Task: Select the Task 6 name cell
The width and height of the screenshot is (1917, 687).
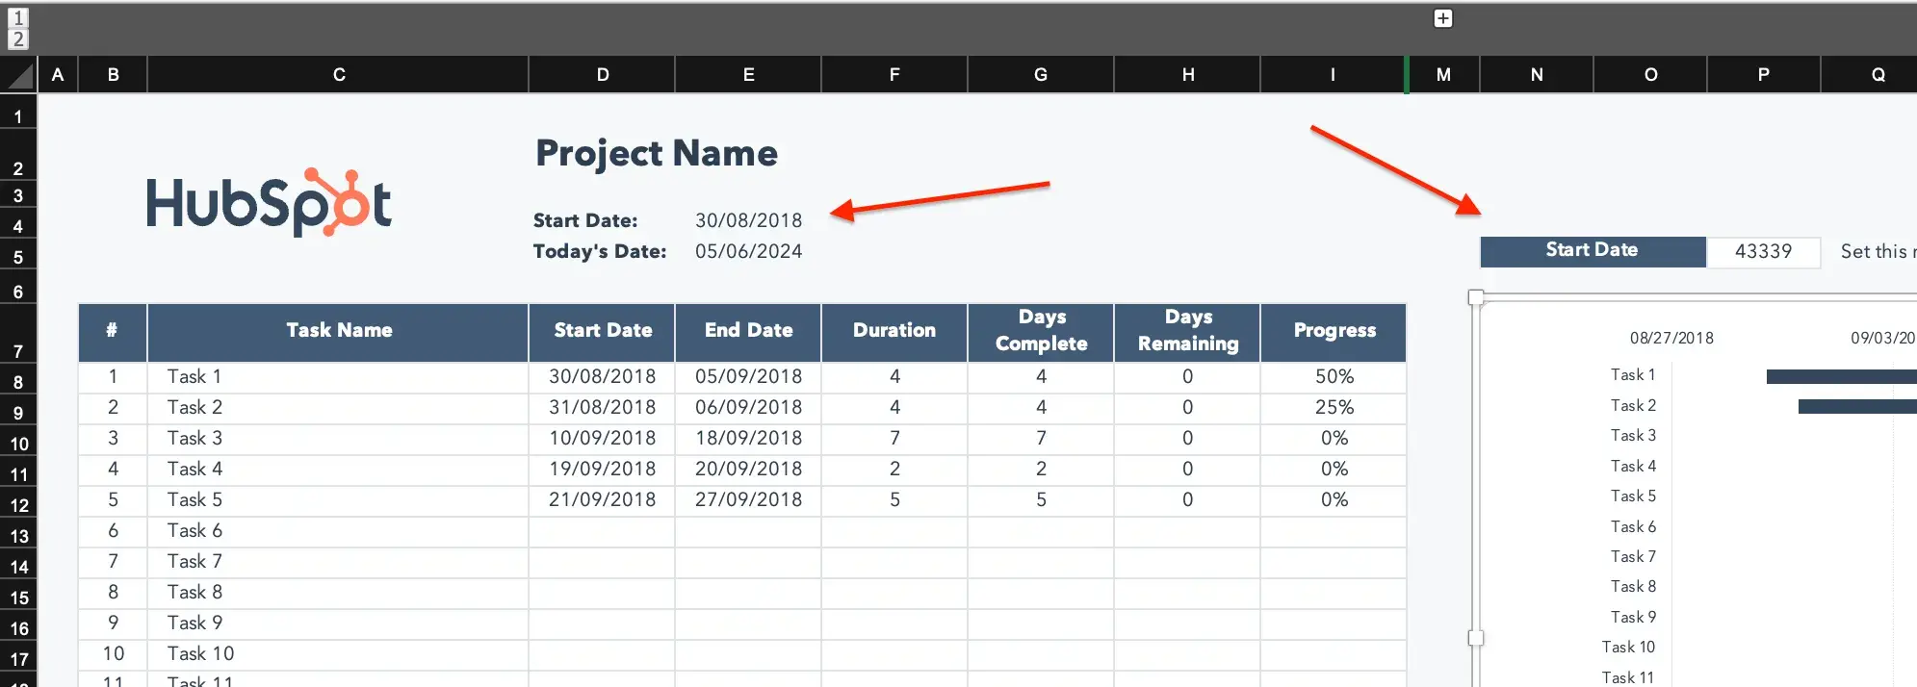Action: (338, 531)
